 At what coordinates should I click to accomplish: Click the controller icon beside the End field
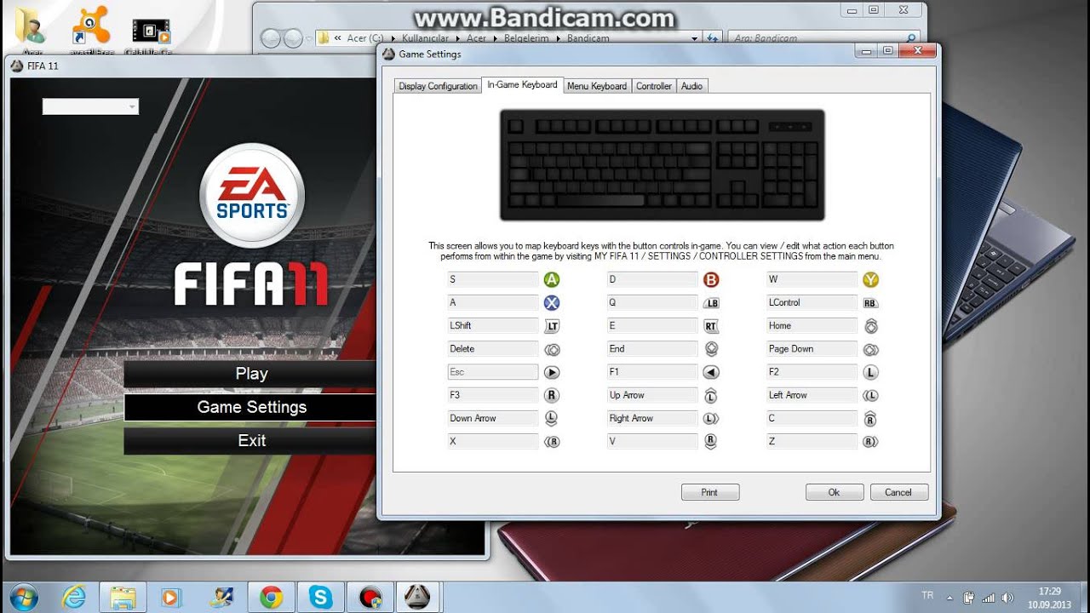coord(711,349)
